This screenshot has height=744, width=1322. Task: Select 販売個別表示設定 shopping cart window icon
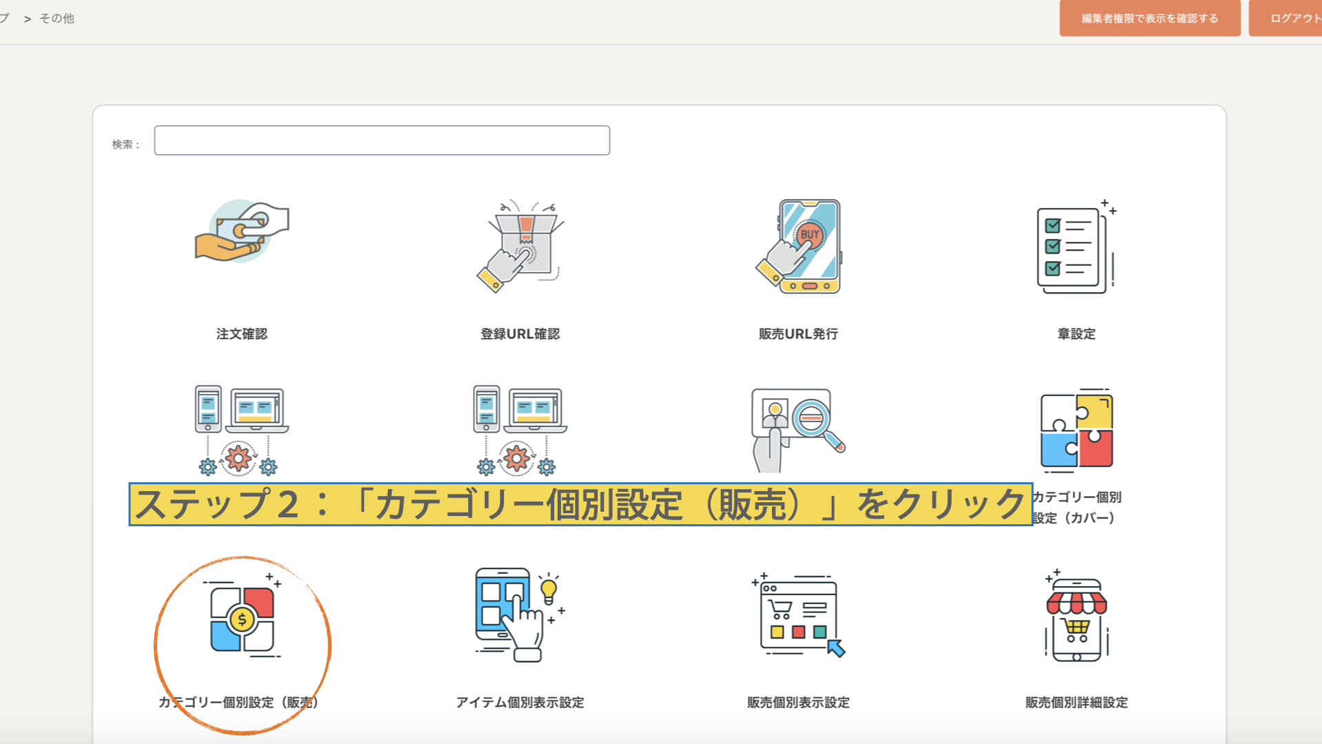[799, 614]
